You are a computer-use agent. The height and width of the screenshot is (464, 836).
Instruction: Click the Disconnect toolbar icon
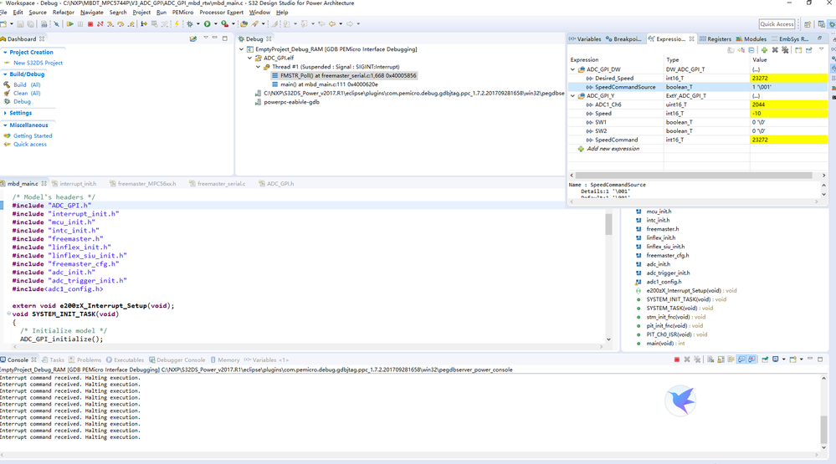coord(100,24)
